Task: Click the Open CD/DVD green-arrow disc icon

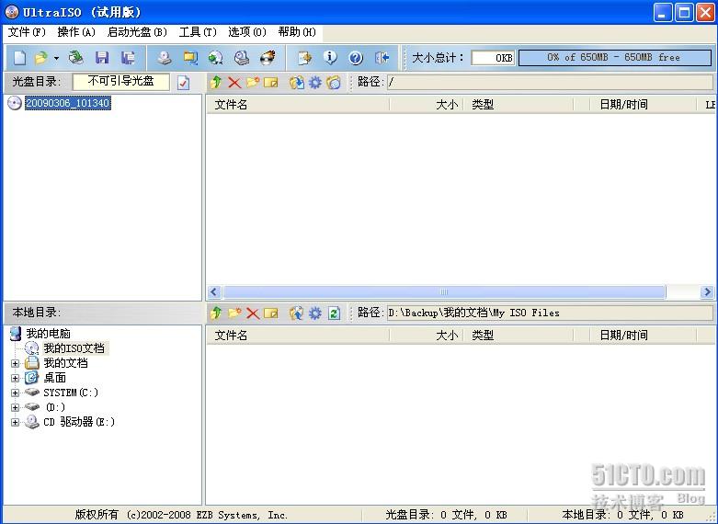Action: click(x=76, y=58)
